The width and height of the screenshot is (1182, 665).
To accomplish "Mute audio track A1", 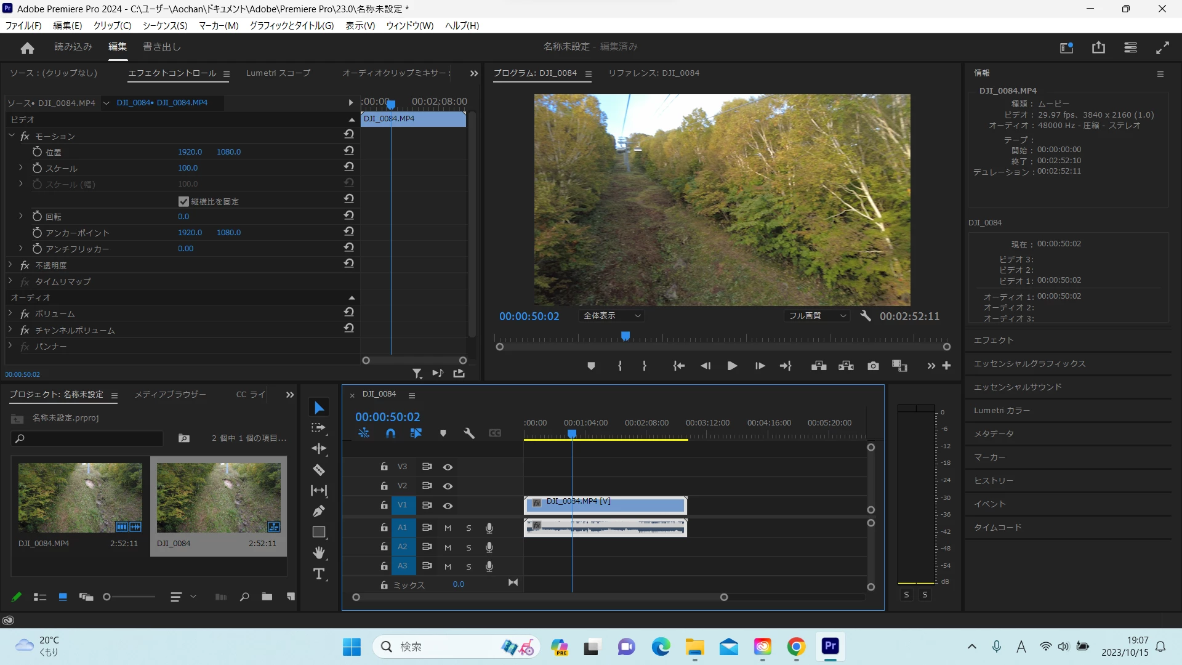I will click(448, 528).
